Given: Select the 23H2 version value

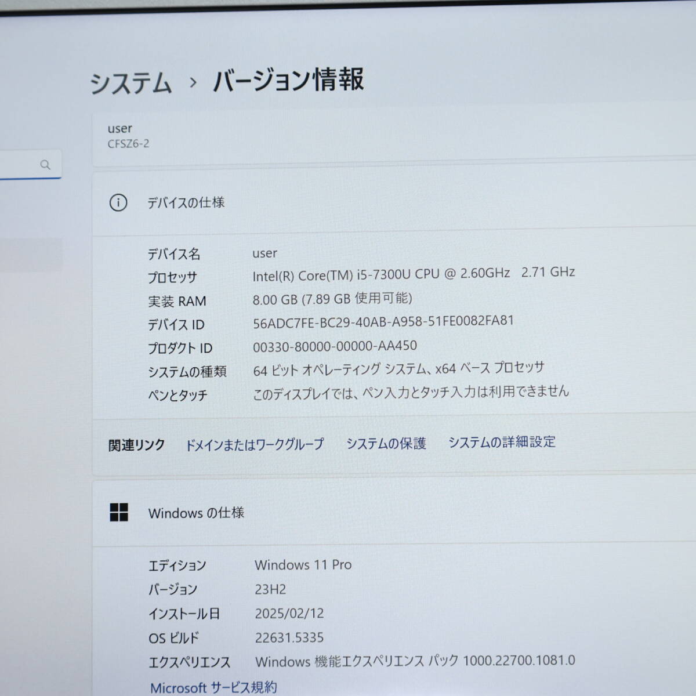Looking at the screenshot, I should click(x=270, y=589).
